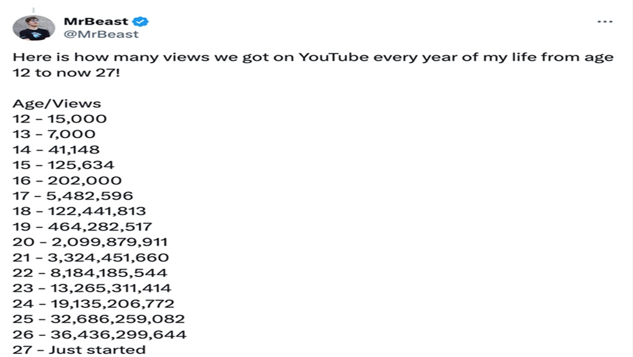This screenshot has width=633, height=357.
Task: Click the age 26 line showing 36,436,299,644
Action: (x=99, y=335)
